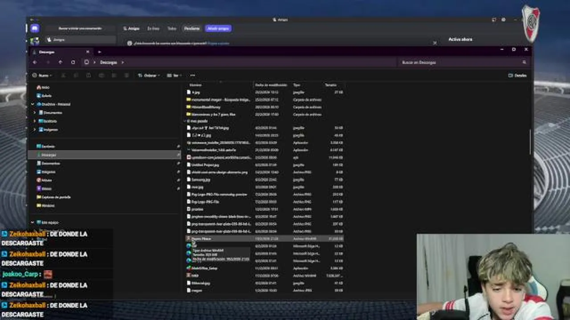Switch to En línea tab in Discord
The image size is (570, 320).
[153, 28]
